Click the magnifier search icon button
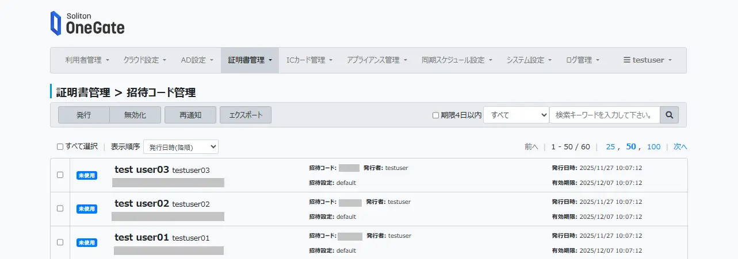The image size is (738, 259). point(669,115)
